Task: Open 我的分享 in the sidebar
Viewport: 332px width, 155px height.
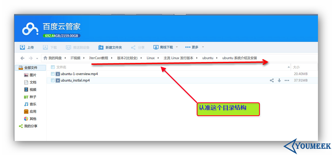Action: [28, 126]
